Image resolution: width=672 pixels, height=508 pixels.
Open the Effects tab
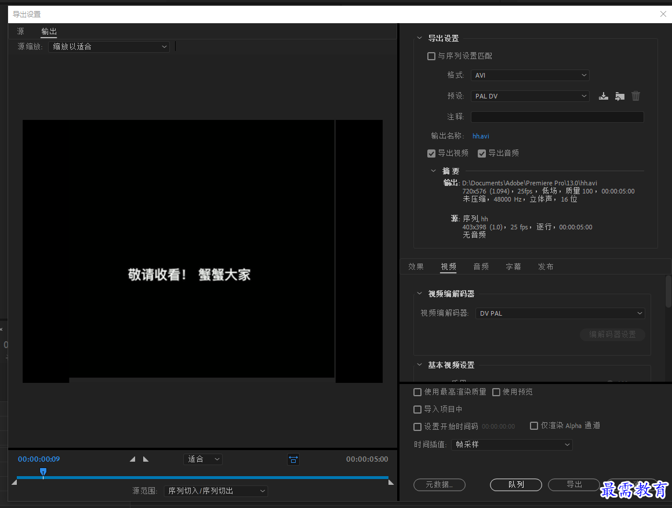(x=416, y=266)
